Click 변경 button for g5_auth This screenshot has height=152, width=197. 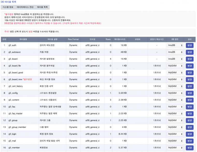pyautogui.click(x=189, y=45)
